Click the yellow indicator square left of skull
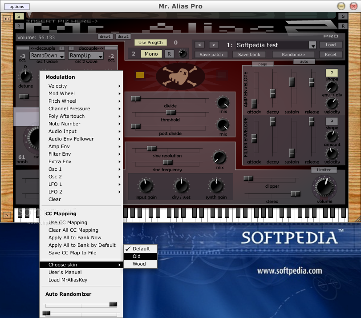 [140, 75]
